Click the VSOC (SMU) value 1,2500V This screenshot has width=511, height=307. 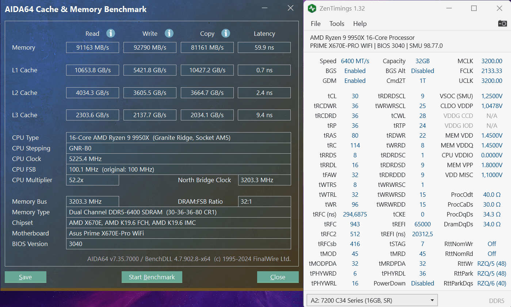tap(492, 96)
